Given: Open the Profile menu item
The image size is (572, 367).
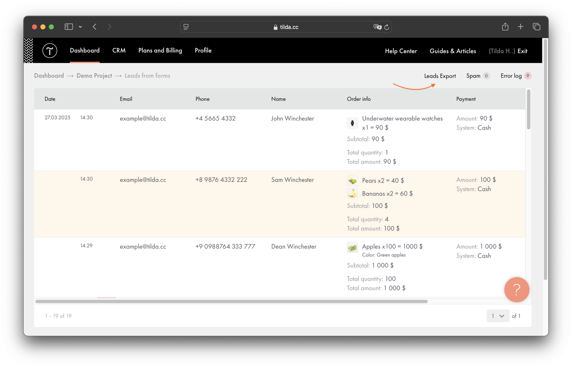Looking at the screenshot, I should (203, 50).
